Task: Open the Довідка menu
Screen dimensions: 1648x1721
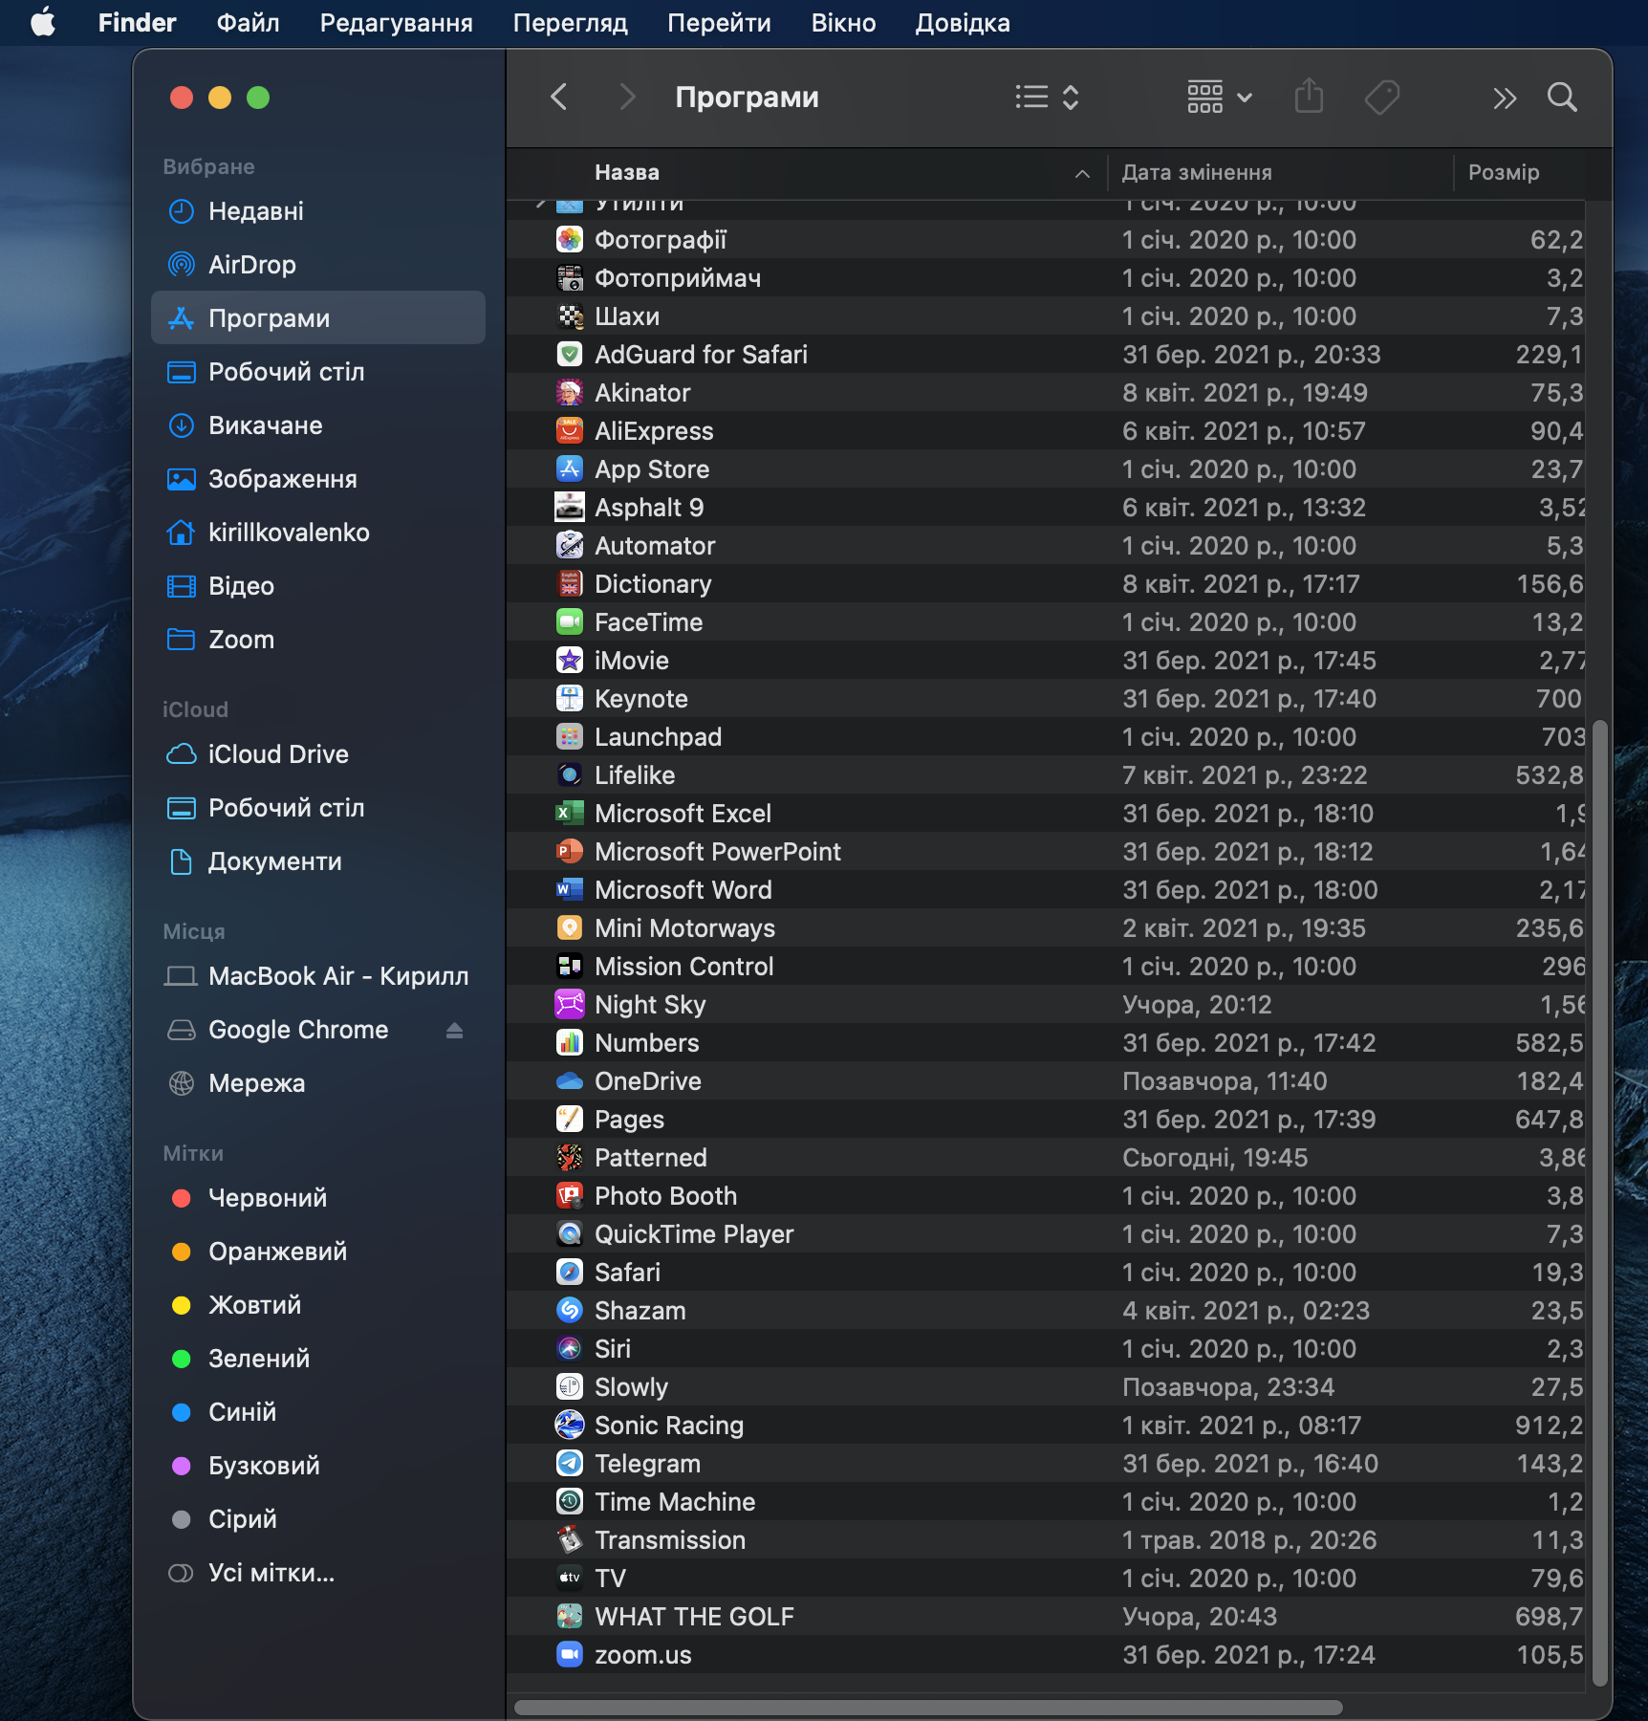Action: (963, 23)
